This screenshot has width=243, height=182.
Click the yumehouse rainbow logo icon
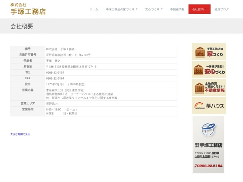pyautogui.click(x=199, y=106)
